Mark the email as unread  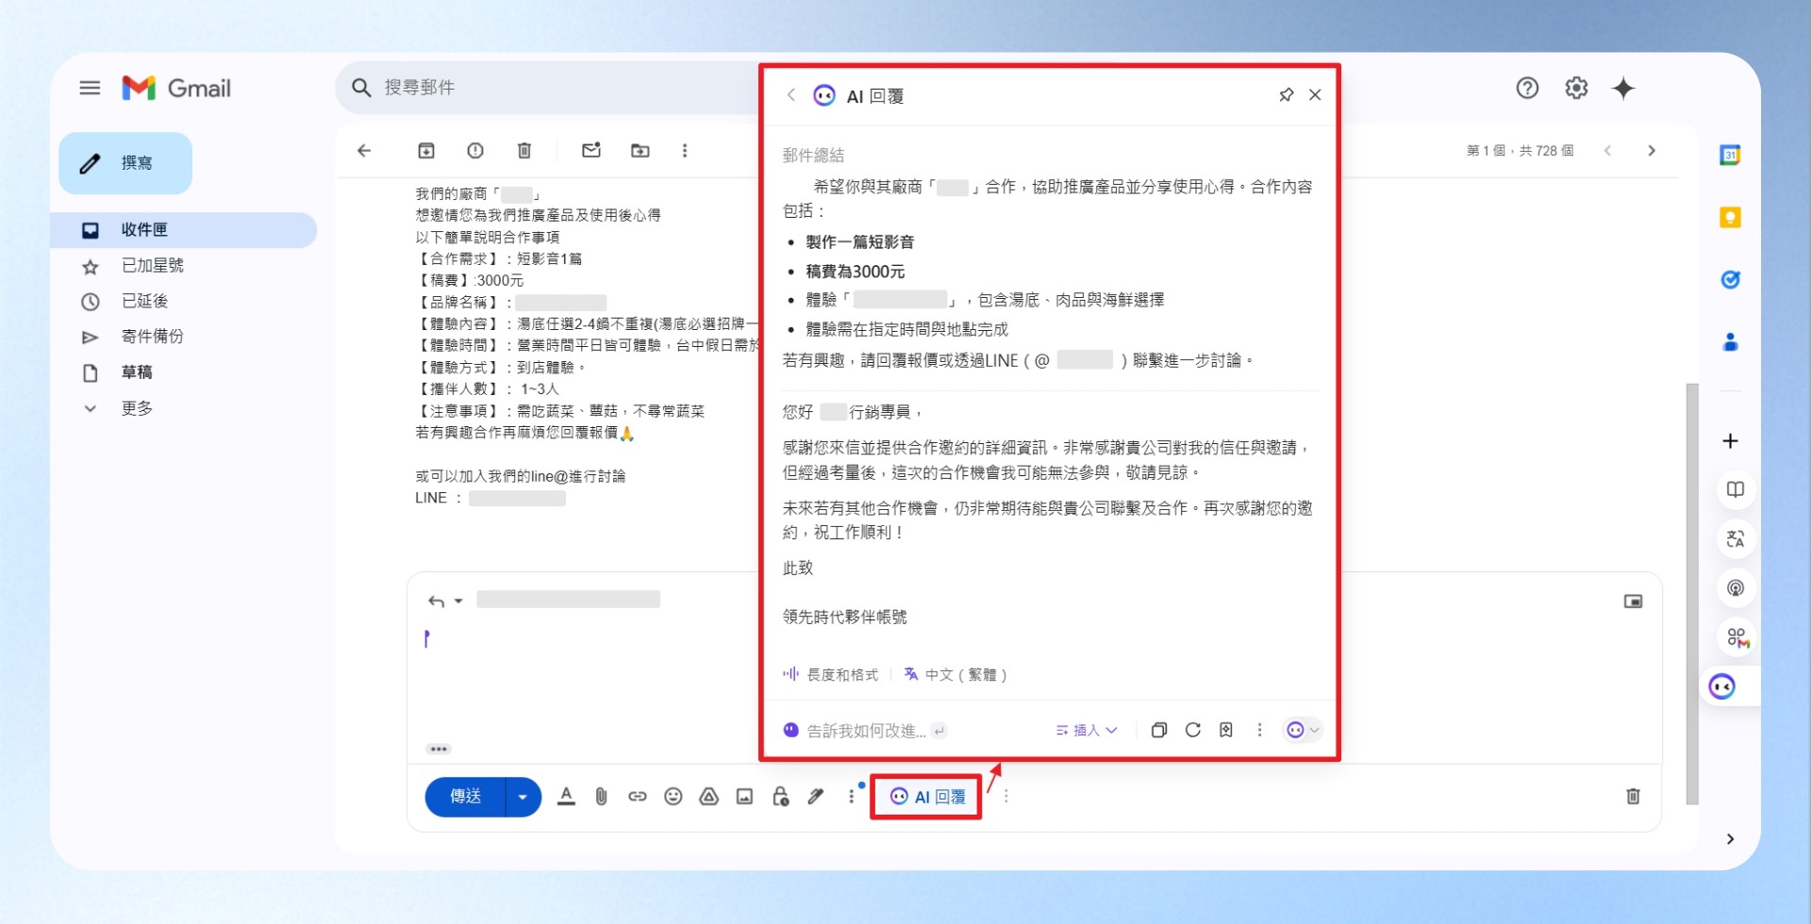[x=591, y=151]
